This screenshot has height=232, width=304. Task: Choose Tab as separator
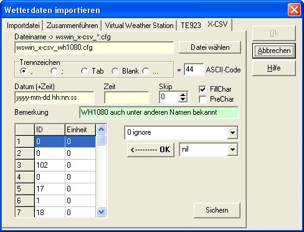click(85, 71)
